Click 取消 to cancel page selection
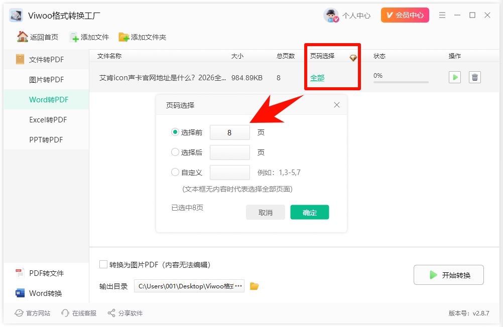Screen dimensions: 503x327 [x=265, y=212]
